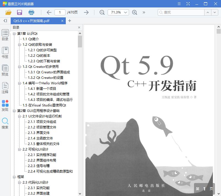221x196 pixels.
Task: Jump to 1.2.3 Qt的下载与安装
Action: tap(44, 61)
